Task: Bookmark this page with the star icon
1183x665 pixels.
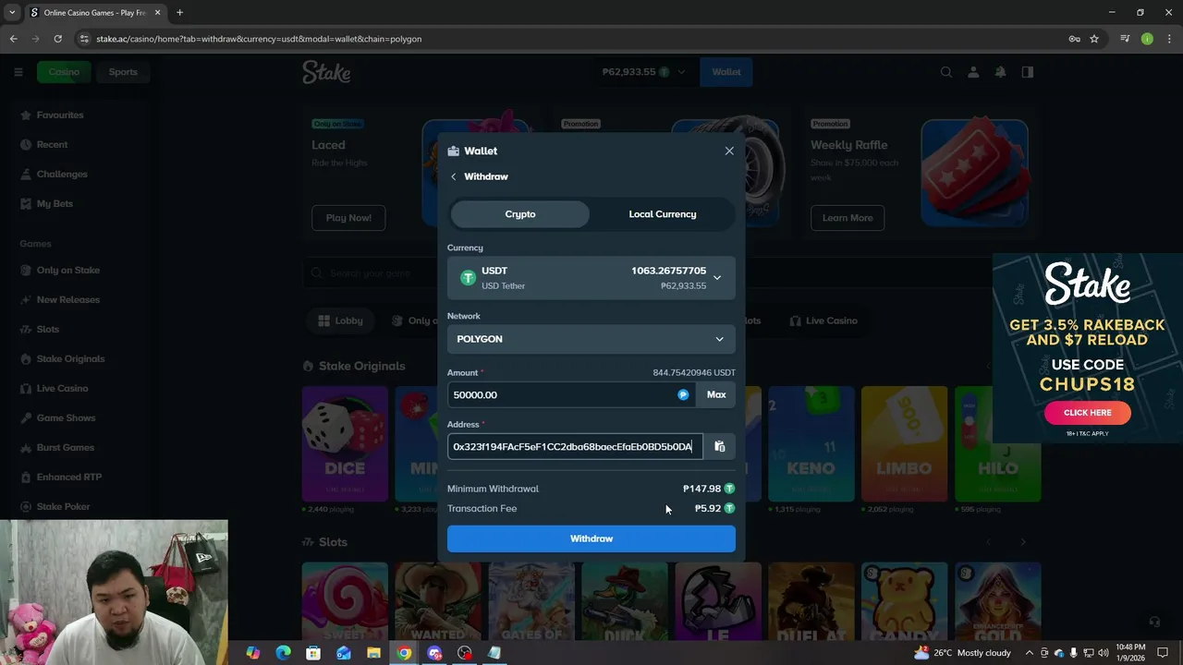Action: [1094, 39]
